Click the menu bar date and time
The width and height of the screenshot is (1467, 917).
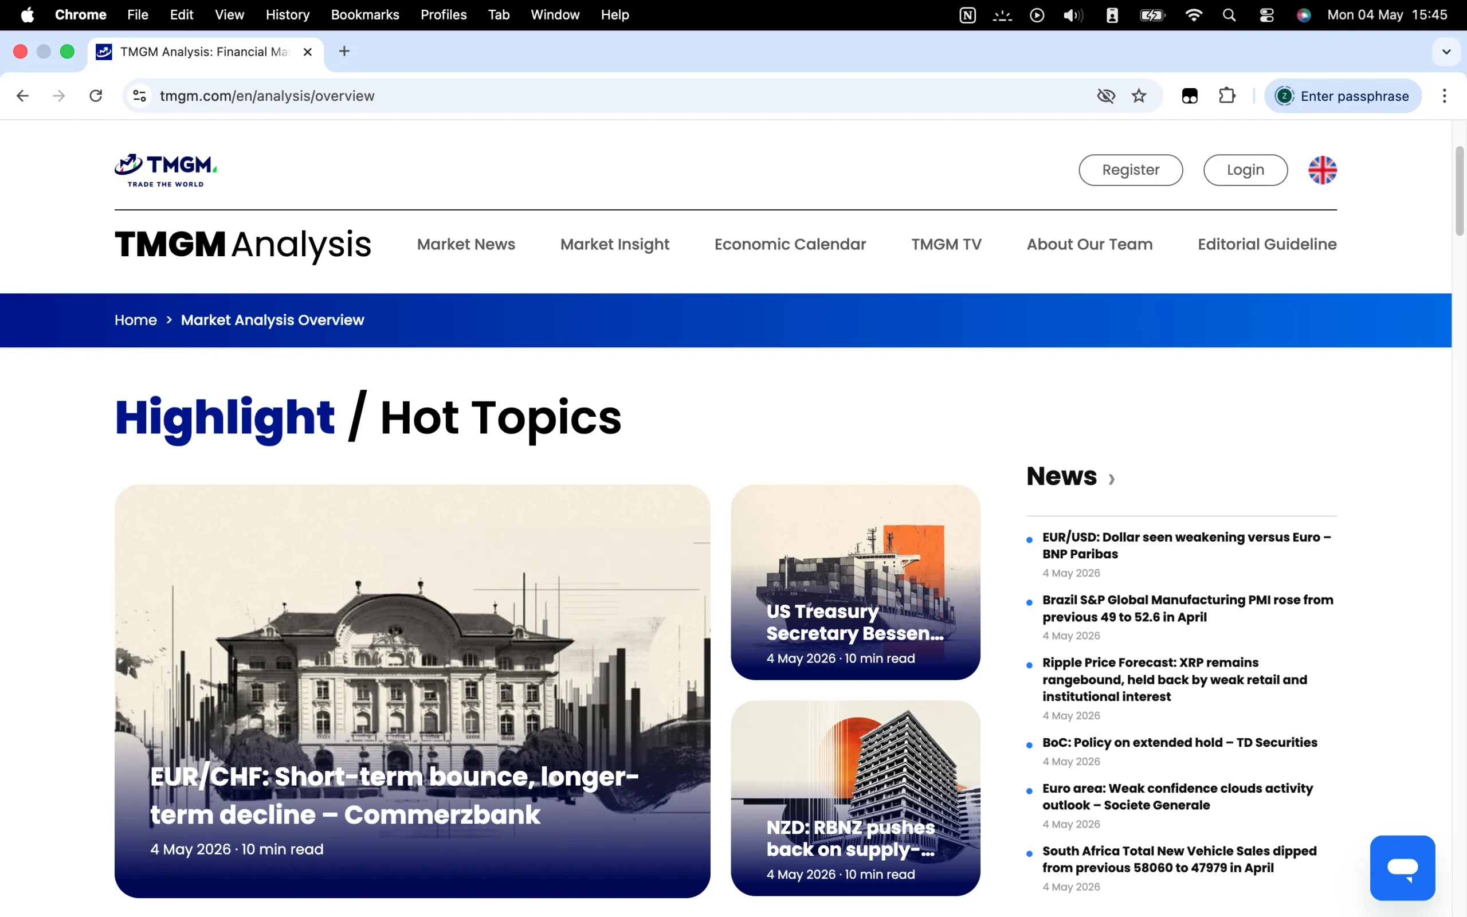click(1387, 15)
